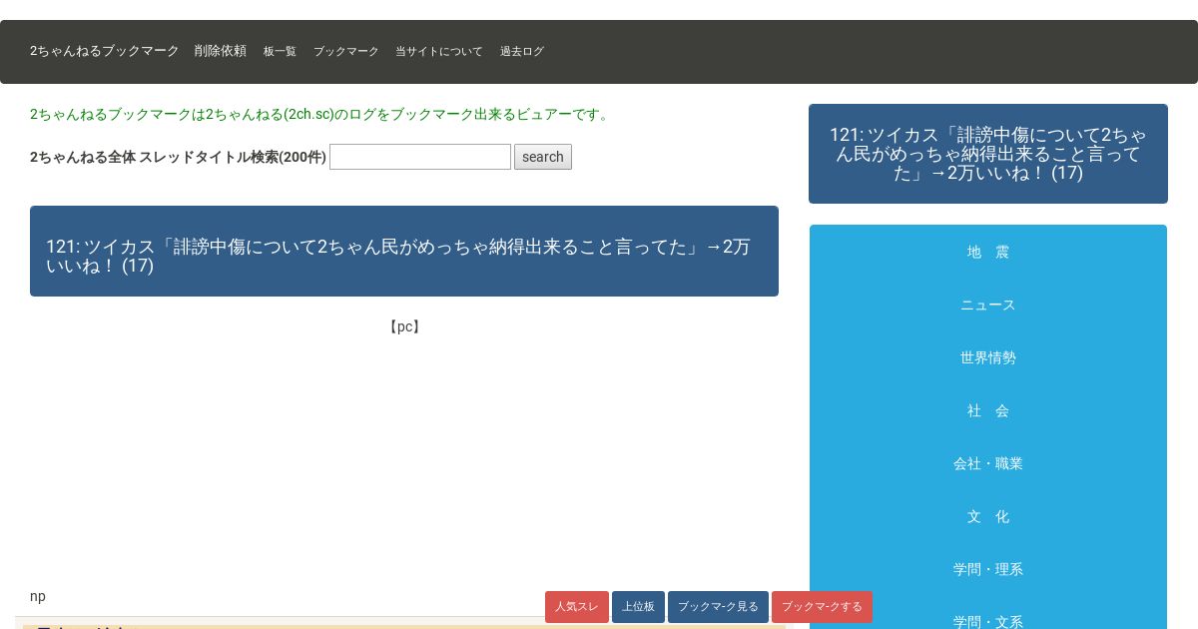The width and height of the screenshot is (1198, 629).
Task: Open 当サイトについて page
Action: tap(439, 52)
